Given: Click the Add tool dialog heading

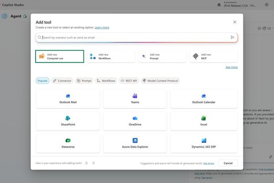Looking at the screenshot, I should 43,22.
